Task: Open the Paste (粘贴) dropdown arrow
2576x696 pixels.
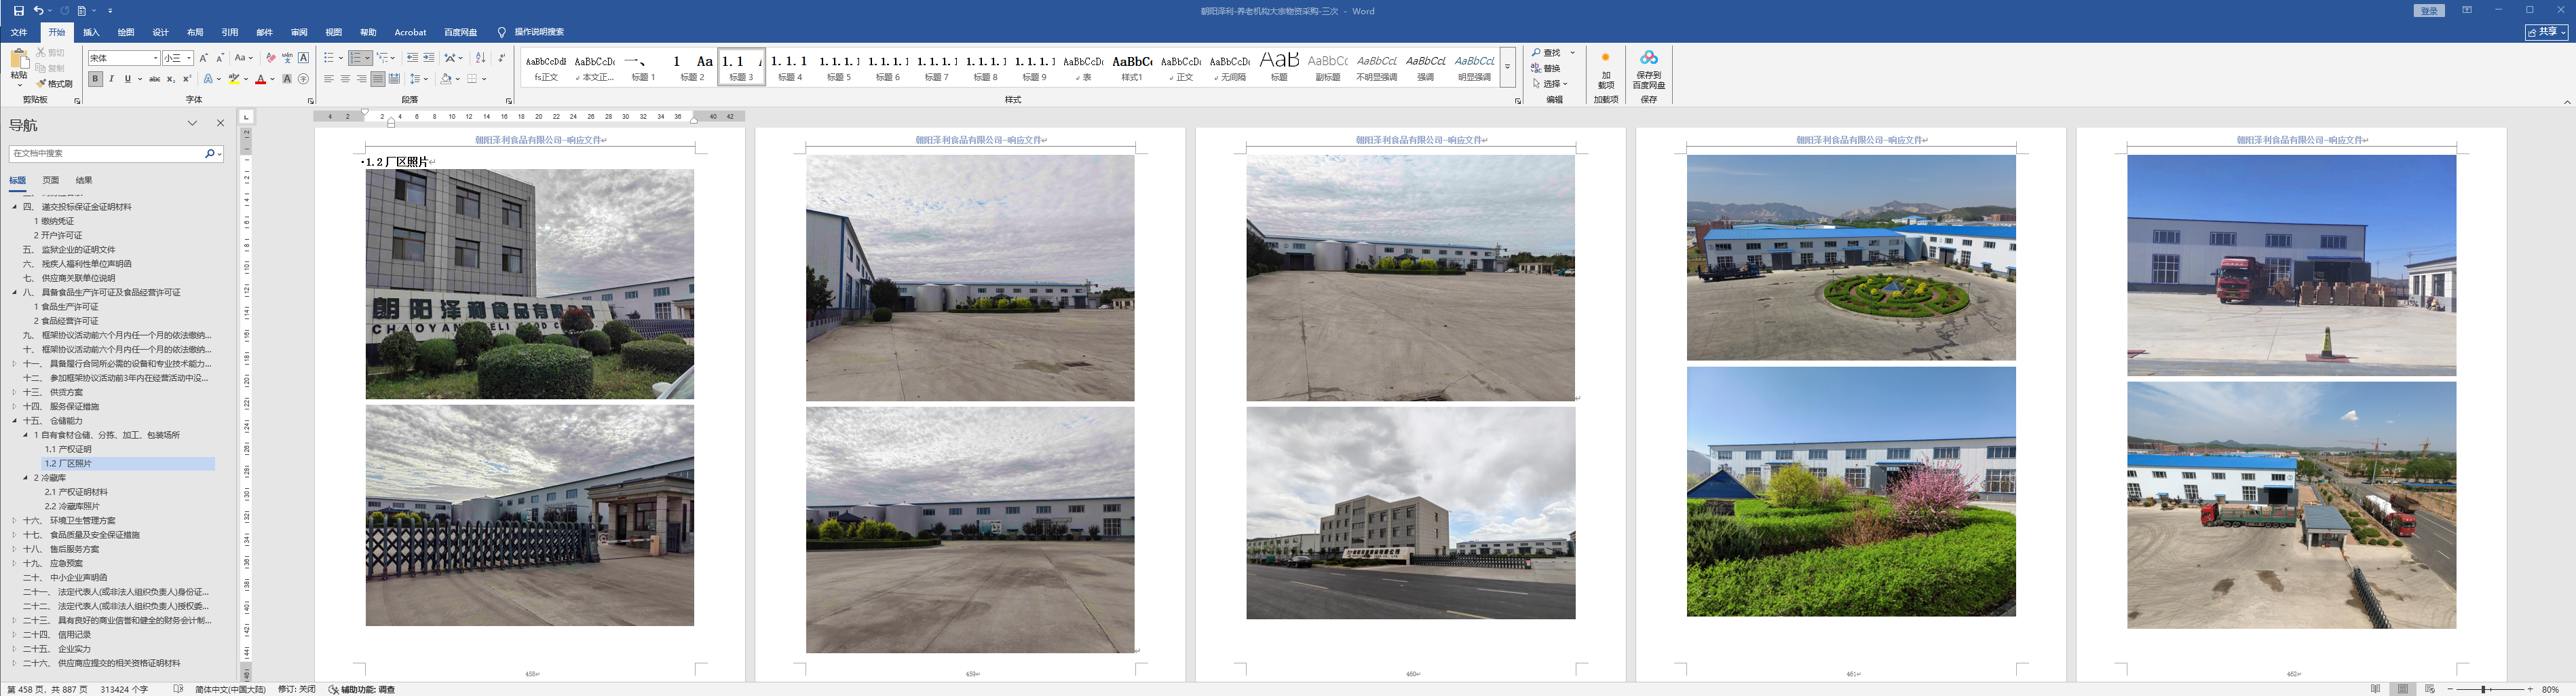Action: 19,85
